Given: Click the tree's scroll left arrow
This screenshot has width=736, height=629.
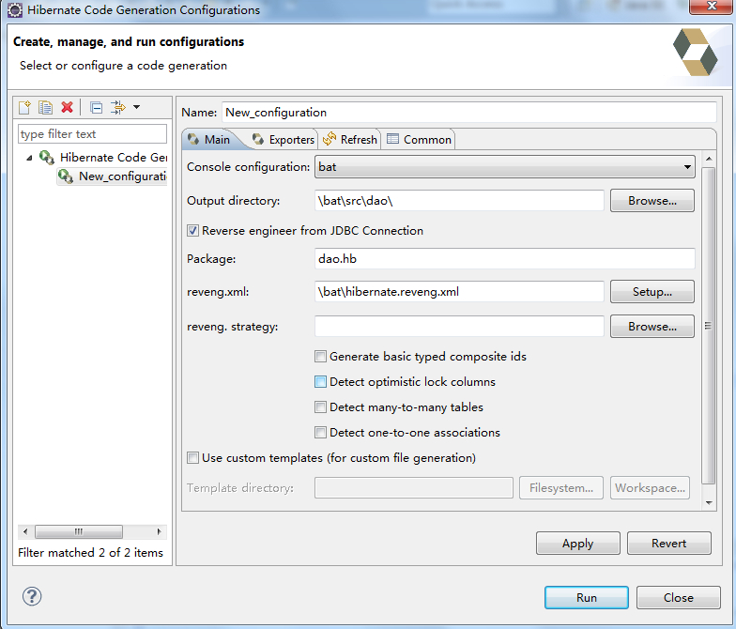Looking at the screenshot, I should pyautogui.click(x=25, y=531).
